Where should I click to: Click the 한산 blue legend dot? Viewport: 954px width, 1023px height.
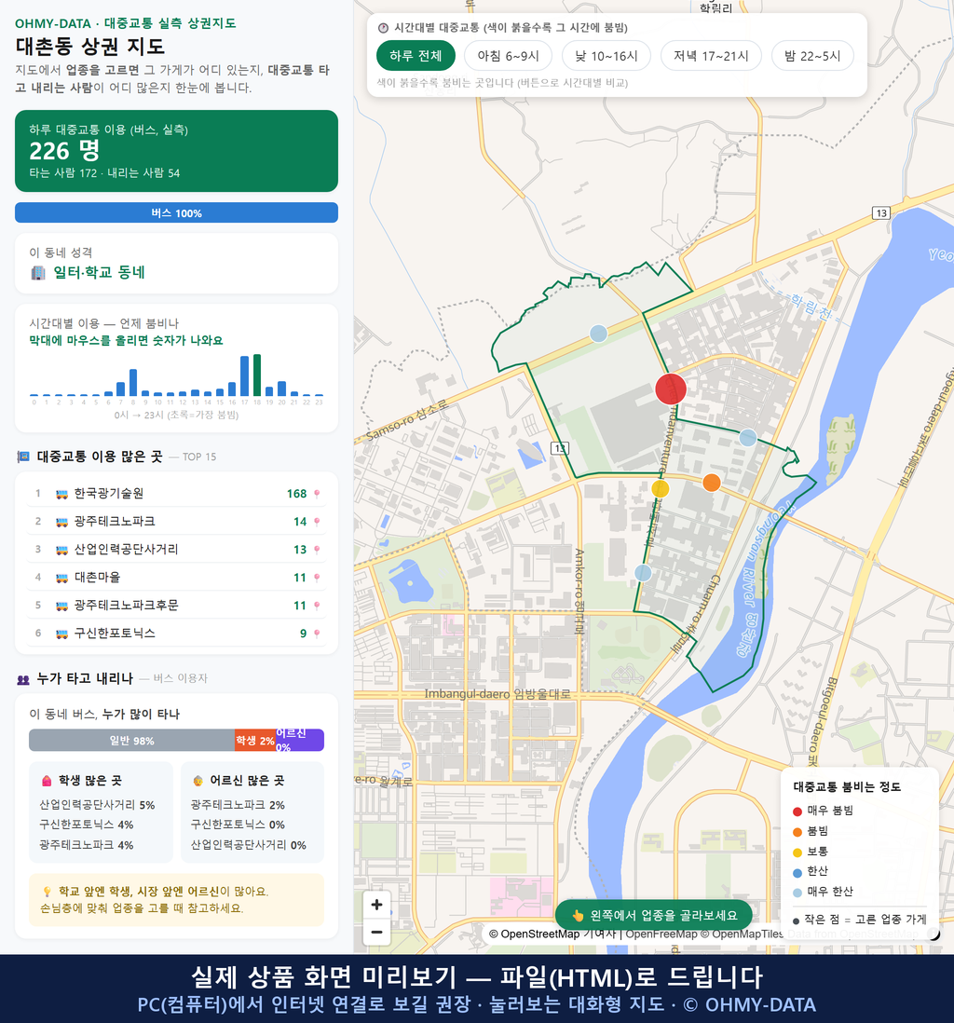[x=797, y=872]
